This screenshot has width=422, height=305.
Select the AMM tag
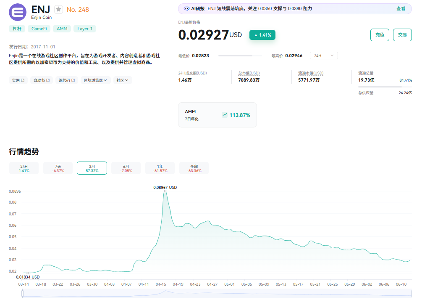pyautogui.click(x=62, y=29)
